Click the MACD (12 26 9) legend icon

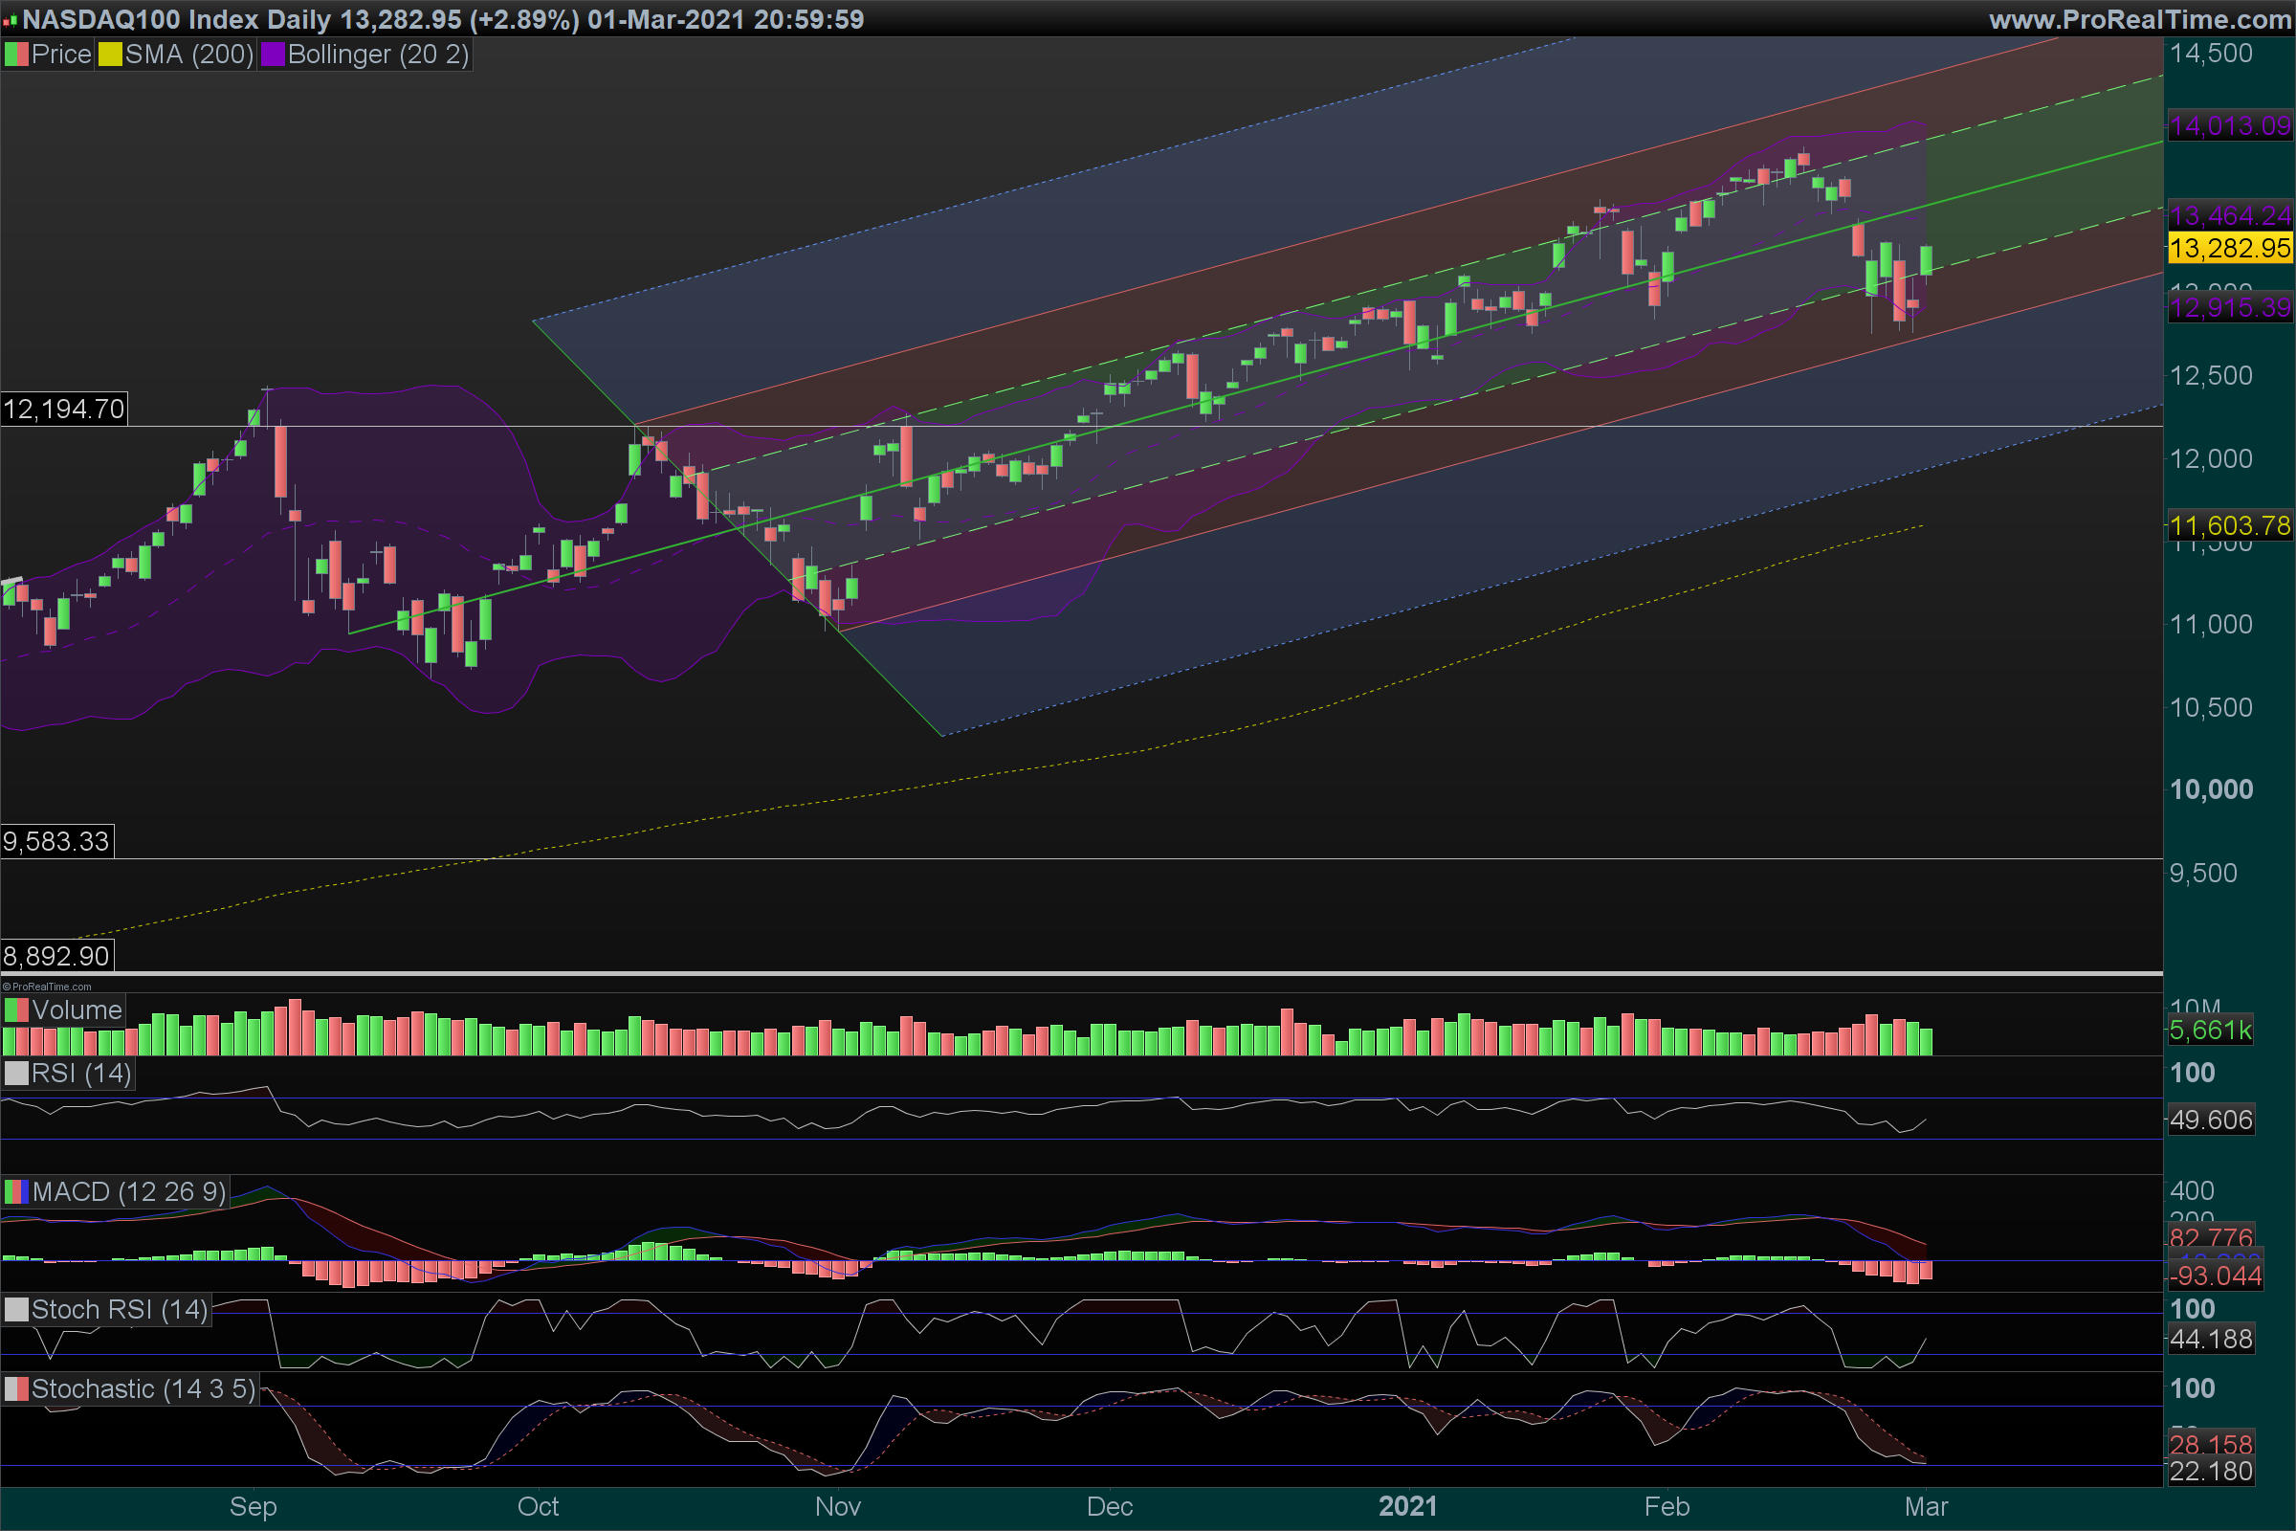(16, 1192)
